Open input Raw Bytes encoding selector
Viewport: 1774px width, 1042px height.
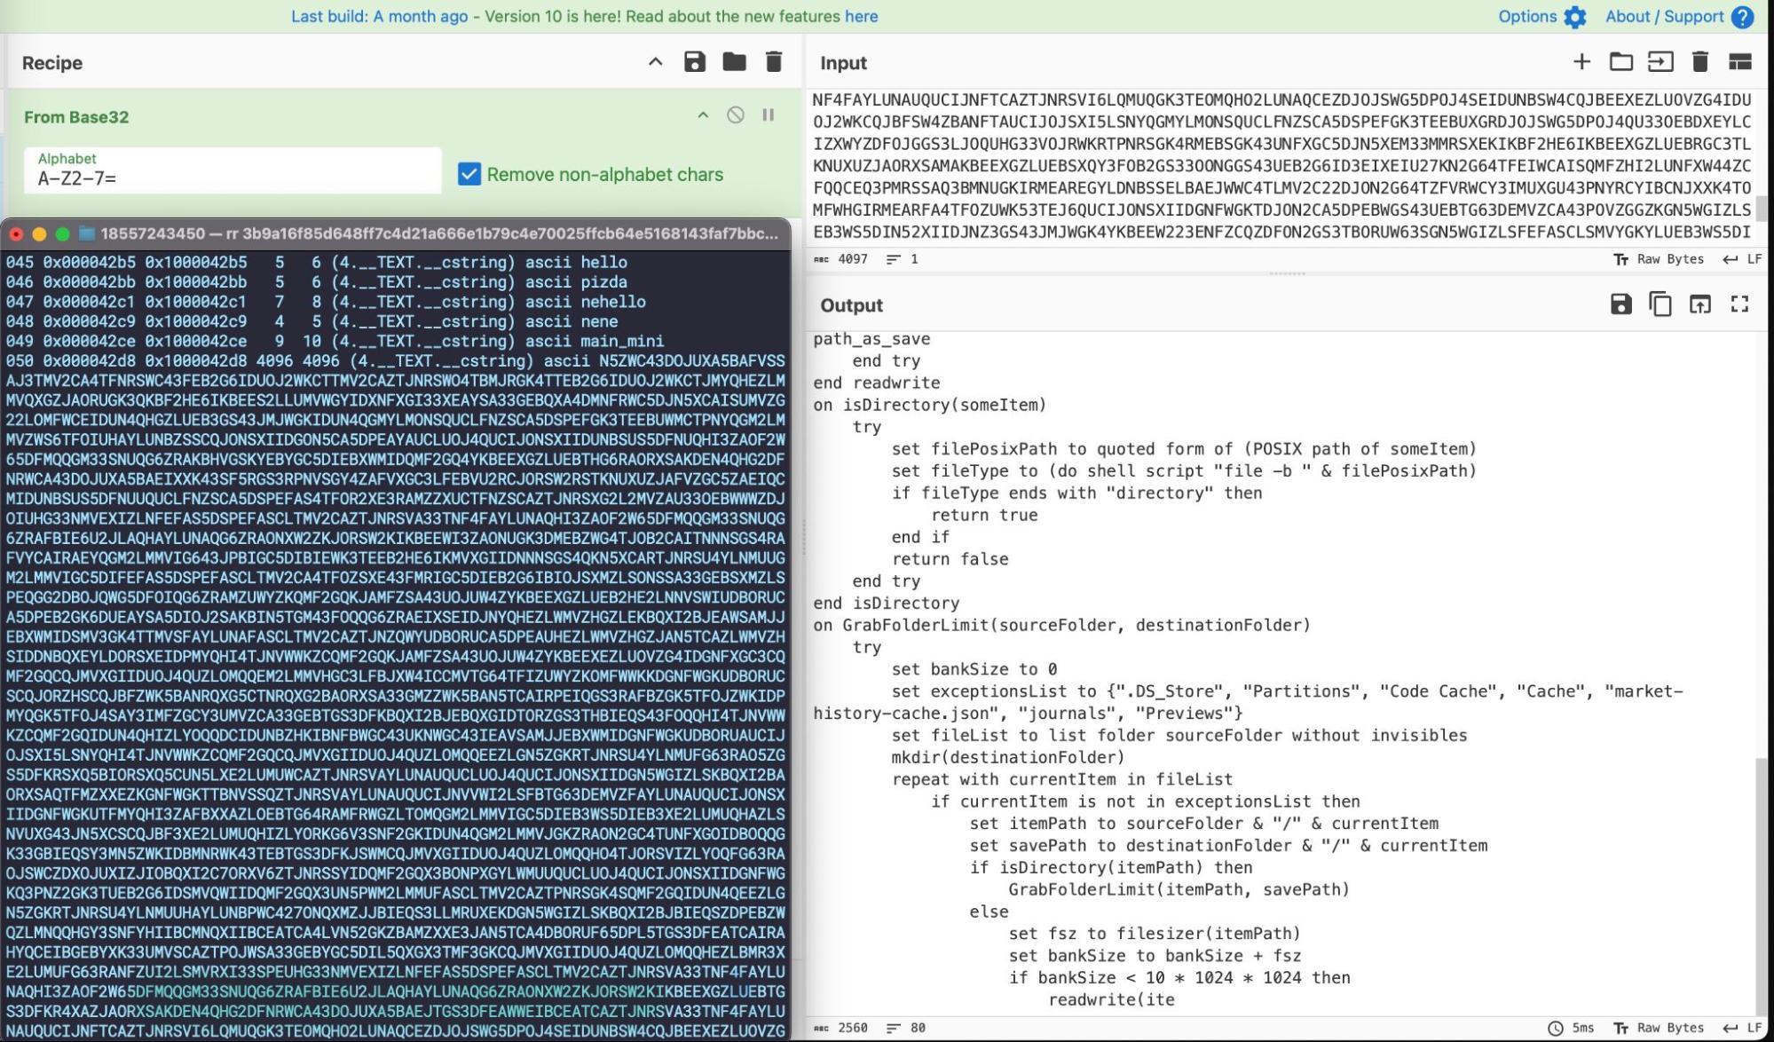(1659, 259)
